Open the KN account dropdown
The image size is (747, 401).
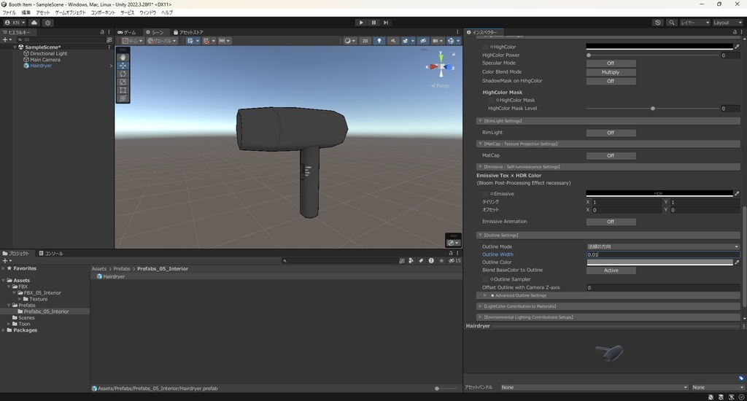15,23
